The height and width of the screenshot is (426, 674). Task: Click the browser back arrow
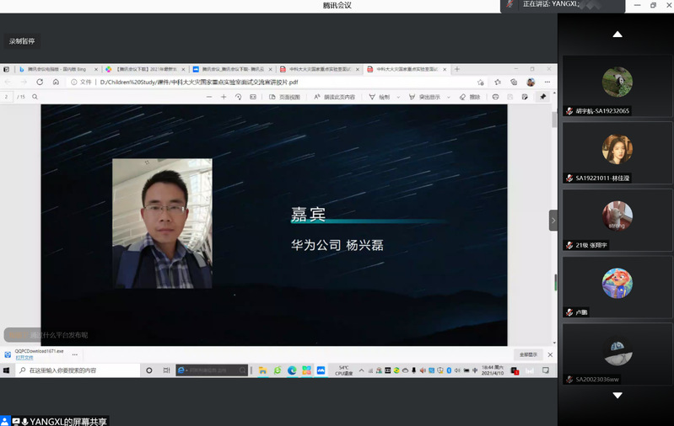point(8,82)
